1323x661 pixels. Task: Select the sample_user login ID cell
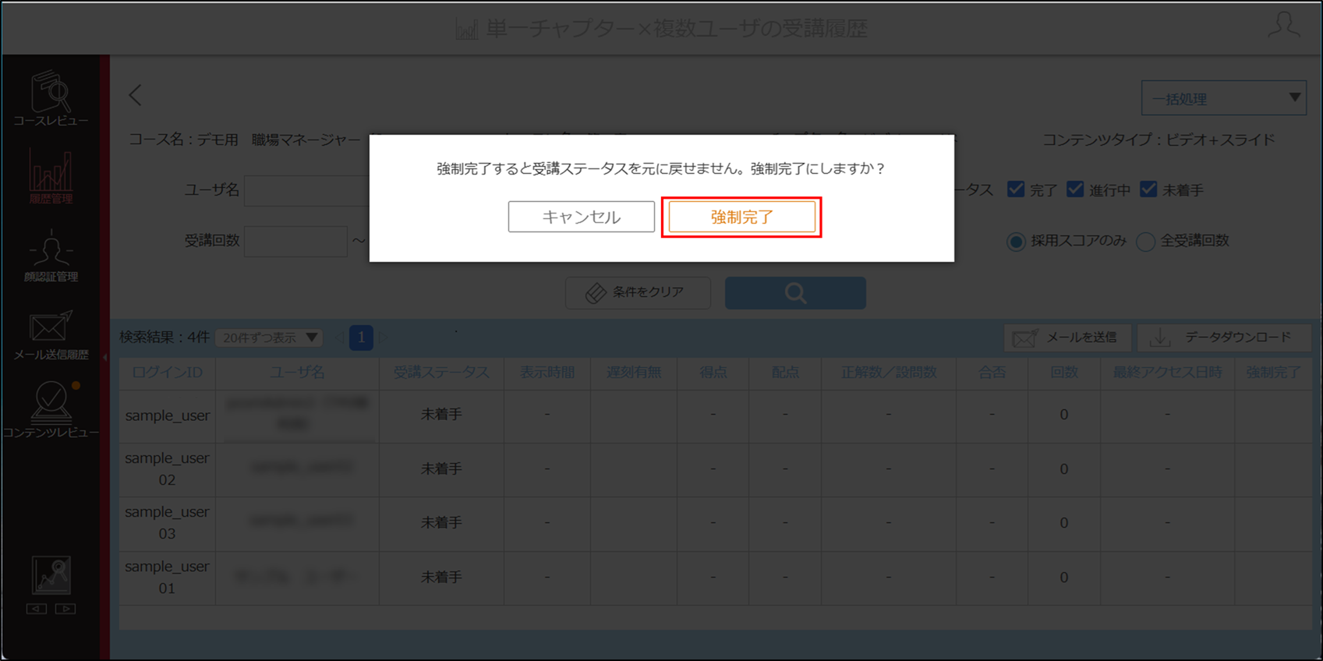point(167,415)
